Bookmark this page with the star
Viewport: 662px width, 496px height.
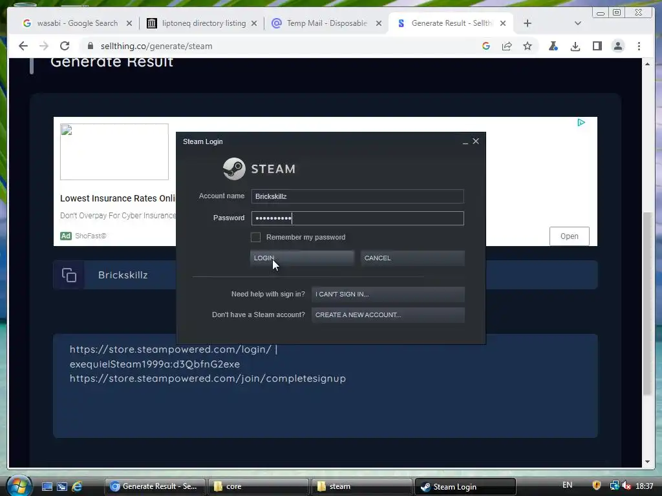point(528,46)
